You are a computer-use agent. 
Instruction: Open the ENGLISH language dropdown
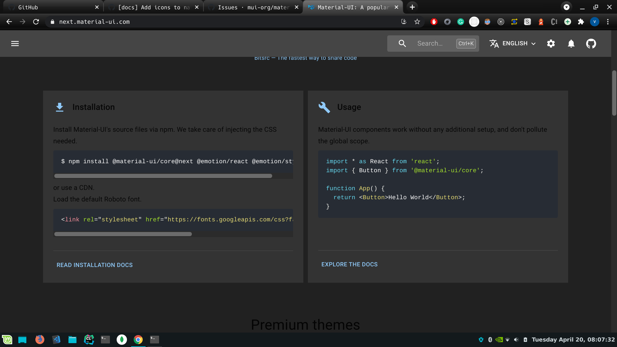512,43
